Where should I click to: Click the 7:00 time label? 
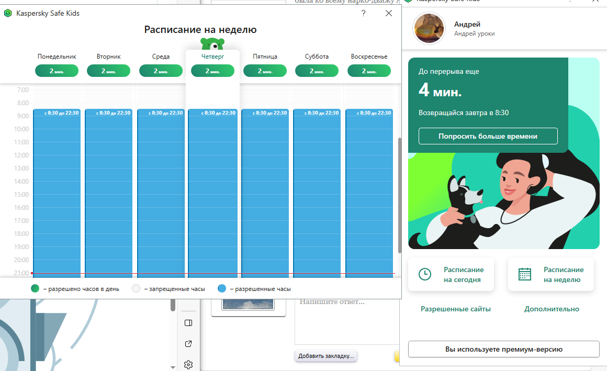pyautogui.click(x=23, y=90)
